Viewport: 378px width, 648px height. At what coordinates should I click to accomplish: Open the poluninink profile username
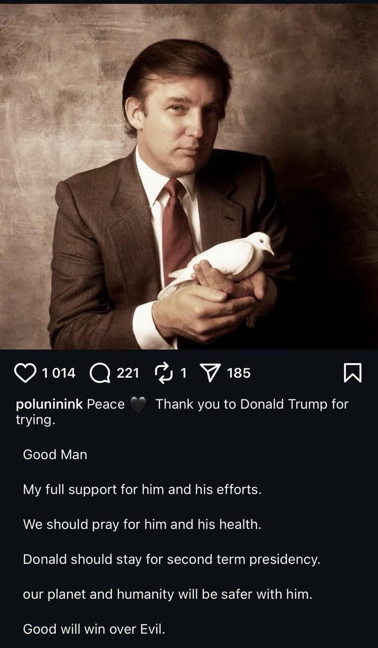pyautogui.click(x=50, y=404)
